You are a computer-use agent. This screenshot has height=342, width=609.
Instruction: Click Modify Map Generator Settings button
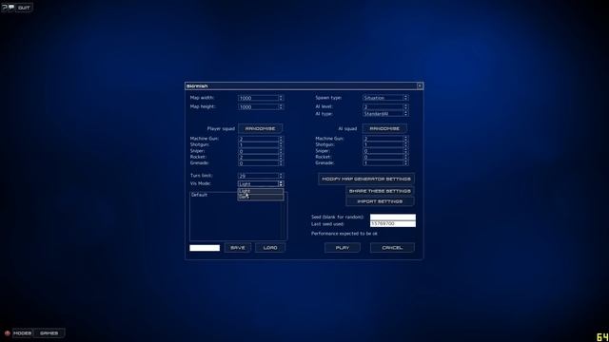pos(366,179)
